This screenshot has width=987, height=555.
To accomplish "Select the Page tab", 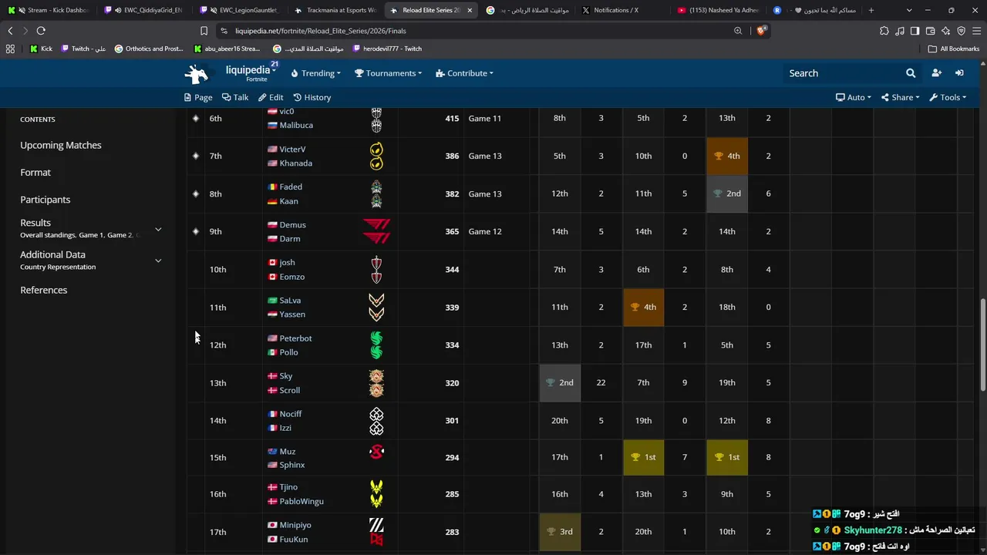I will pos(198,97).
